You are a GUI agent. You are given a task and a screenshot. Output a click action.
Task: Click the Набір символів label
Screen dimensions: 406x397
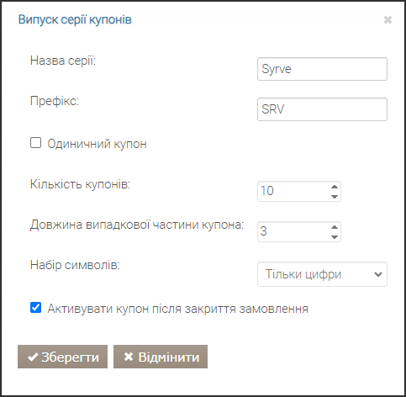click(75, 265)
